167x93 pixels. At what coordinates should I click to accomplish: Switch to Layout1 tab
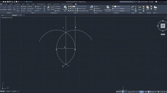pos(8,91)
